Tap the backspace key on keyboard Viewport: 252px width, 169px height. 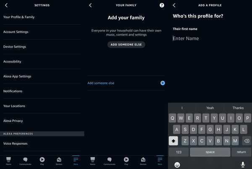(x=247, y=141)
